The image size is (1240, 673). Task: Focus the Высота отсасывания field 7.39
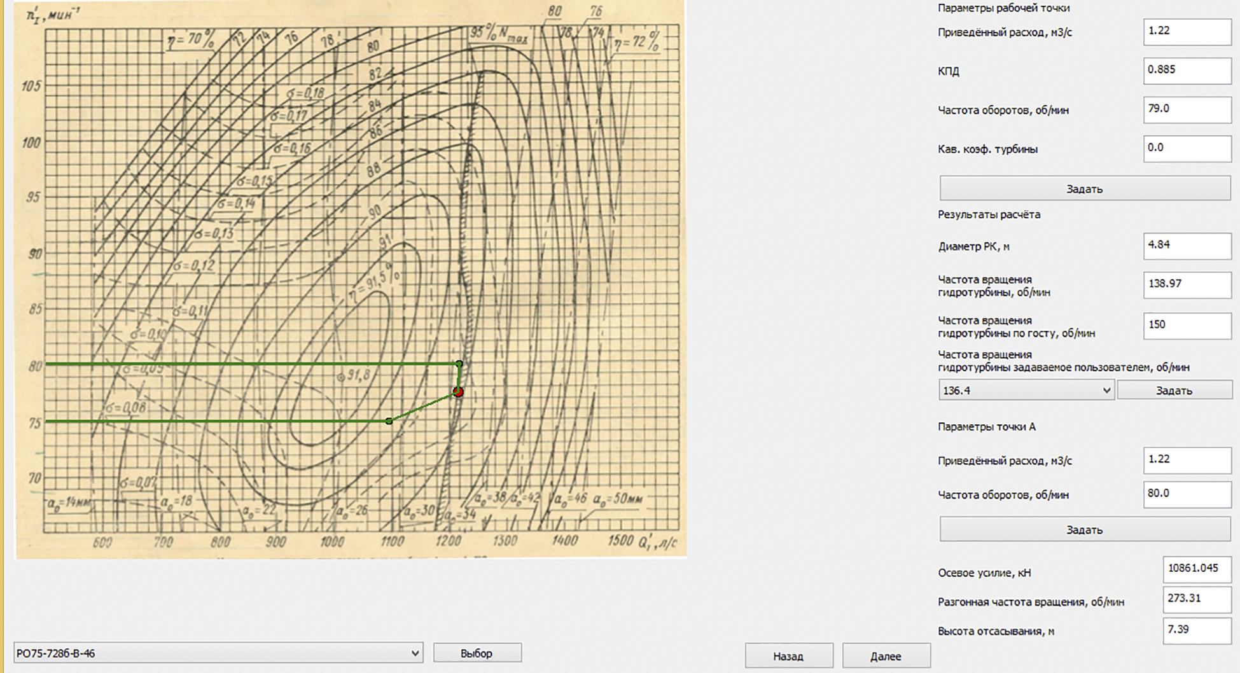[x=1197, y=630]
